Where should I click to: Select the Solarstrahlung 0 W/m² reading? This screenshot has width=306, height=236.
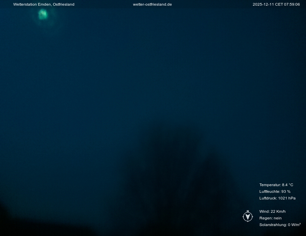point(280,225)
